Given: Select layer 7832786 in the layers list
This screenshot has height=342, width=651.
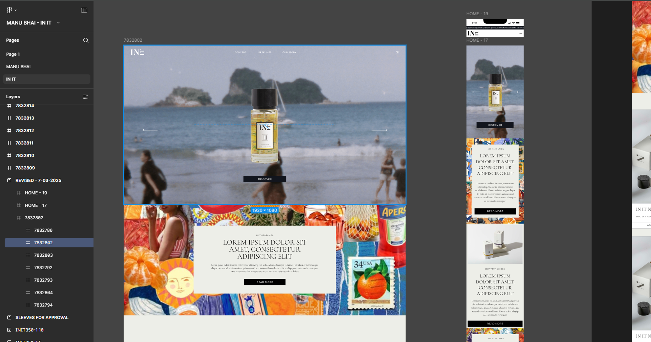Looking at the screenshot, I should tap(43, 230).
